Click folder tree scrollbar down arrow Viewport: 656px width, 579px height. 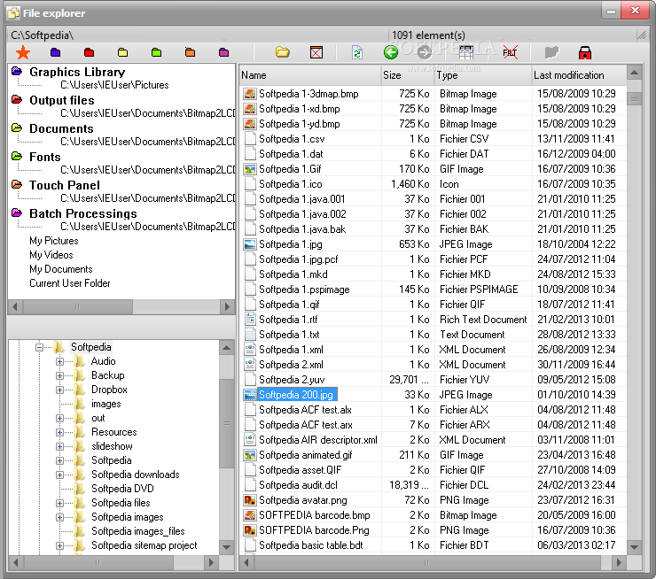[227, 547]
